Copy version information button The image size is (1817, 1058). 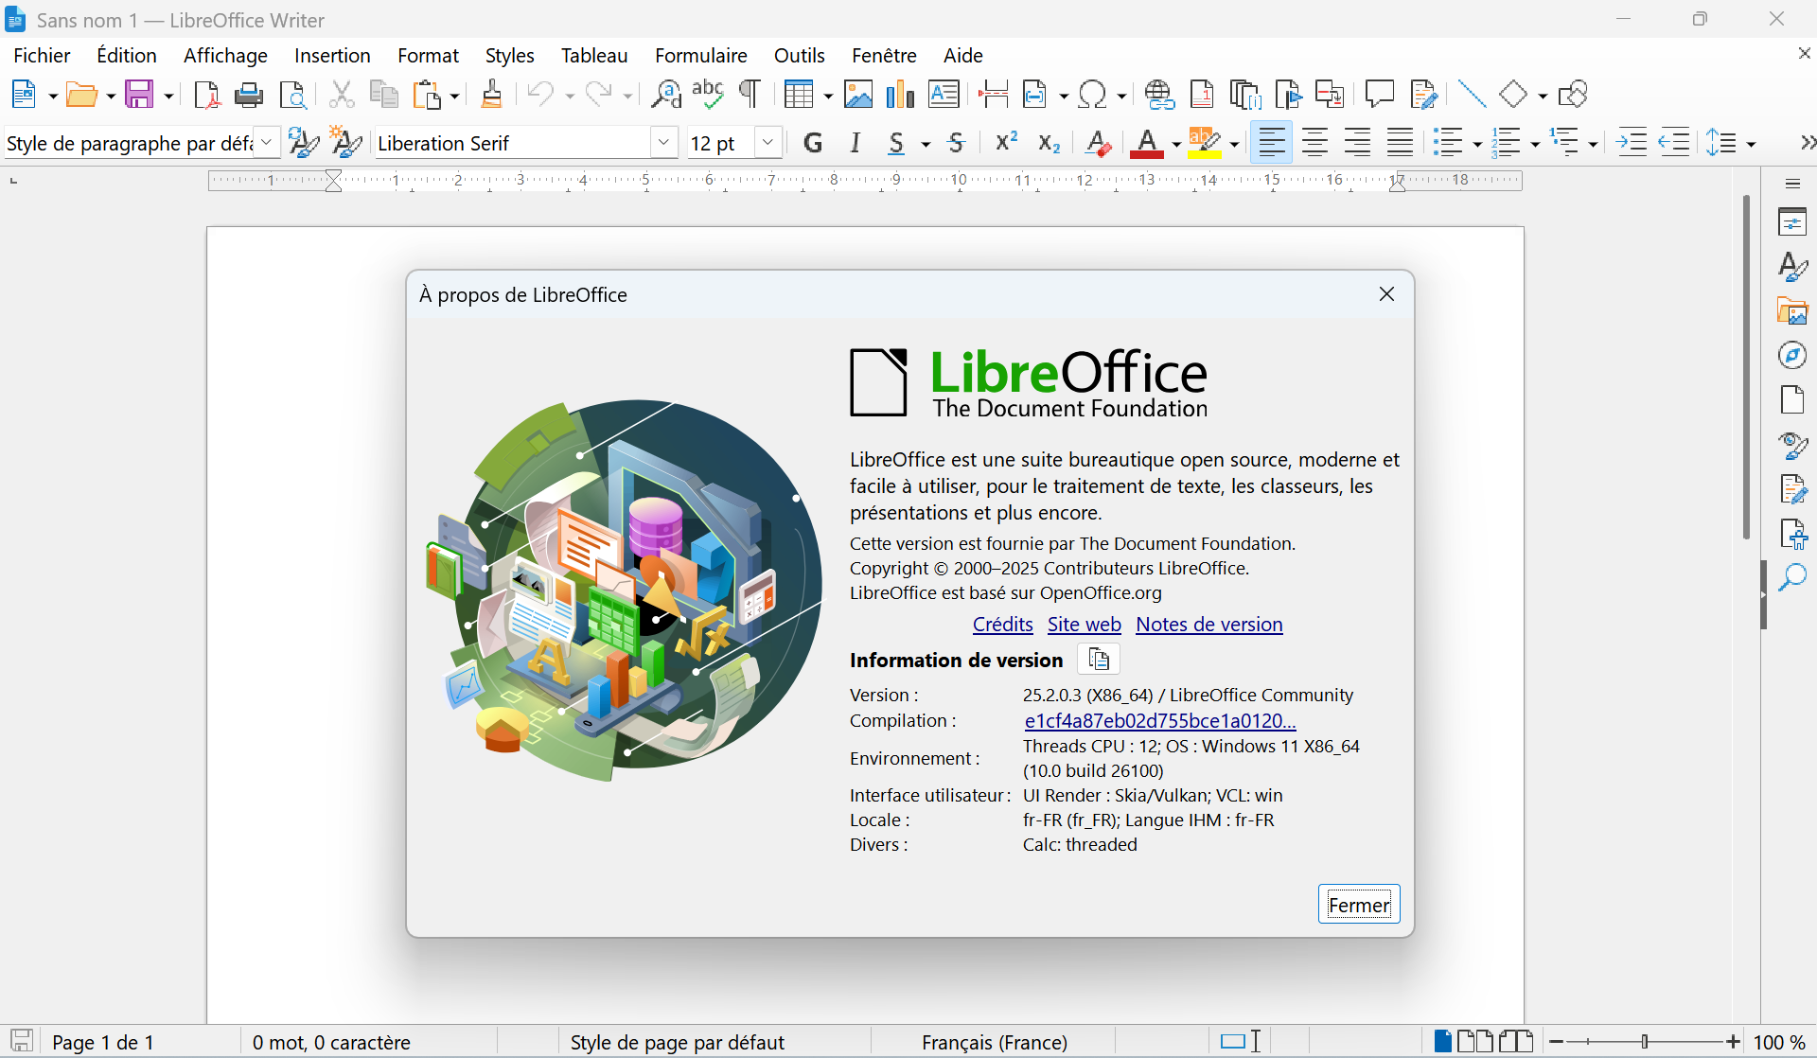[x=1098, y=659]
